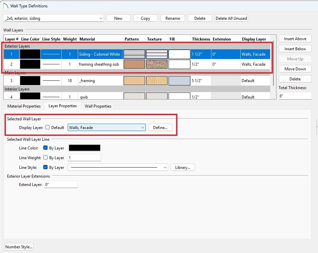Image resolution: width=318 pixels, height=253 pixels.
Task: Click the black Line Color swatch in properties
Action: (84, 148)
